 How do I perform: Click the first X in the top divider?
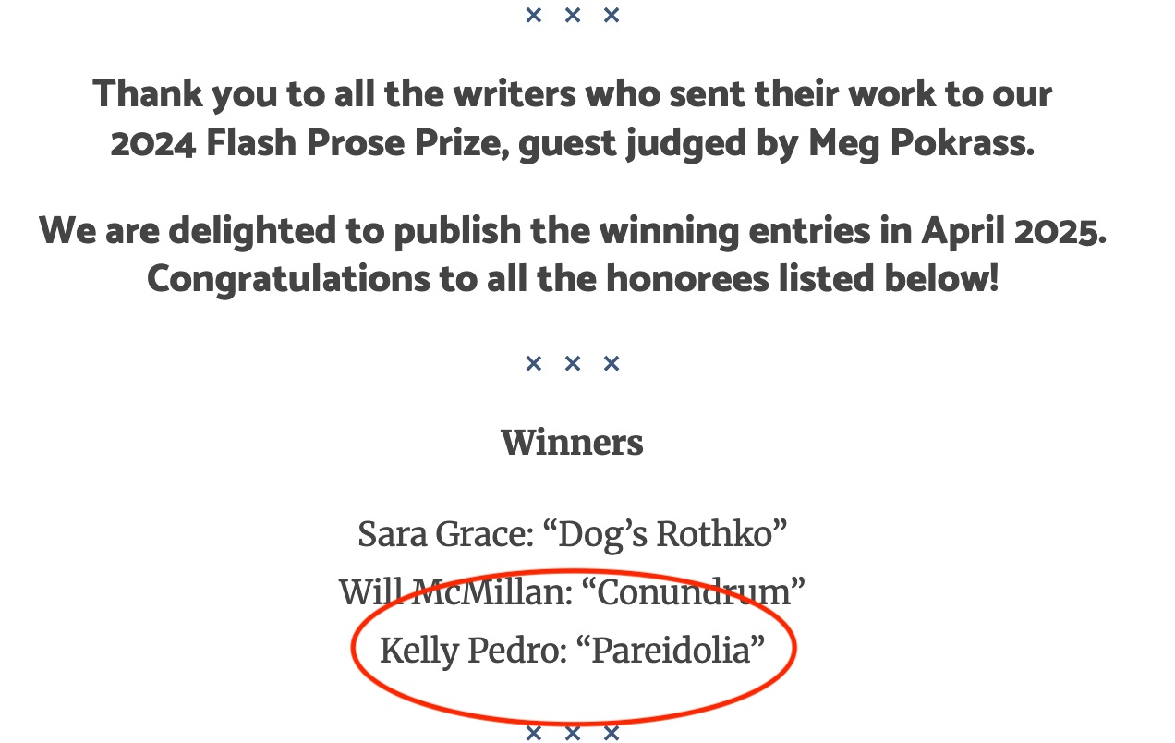[x=533, y=15]
